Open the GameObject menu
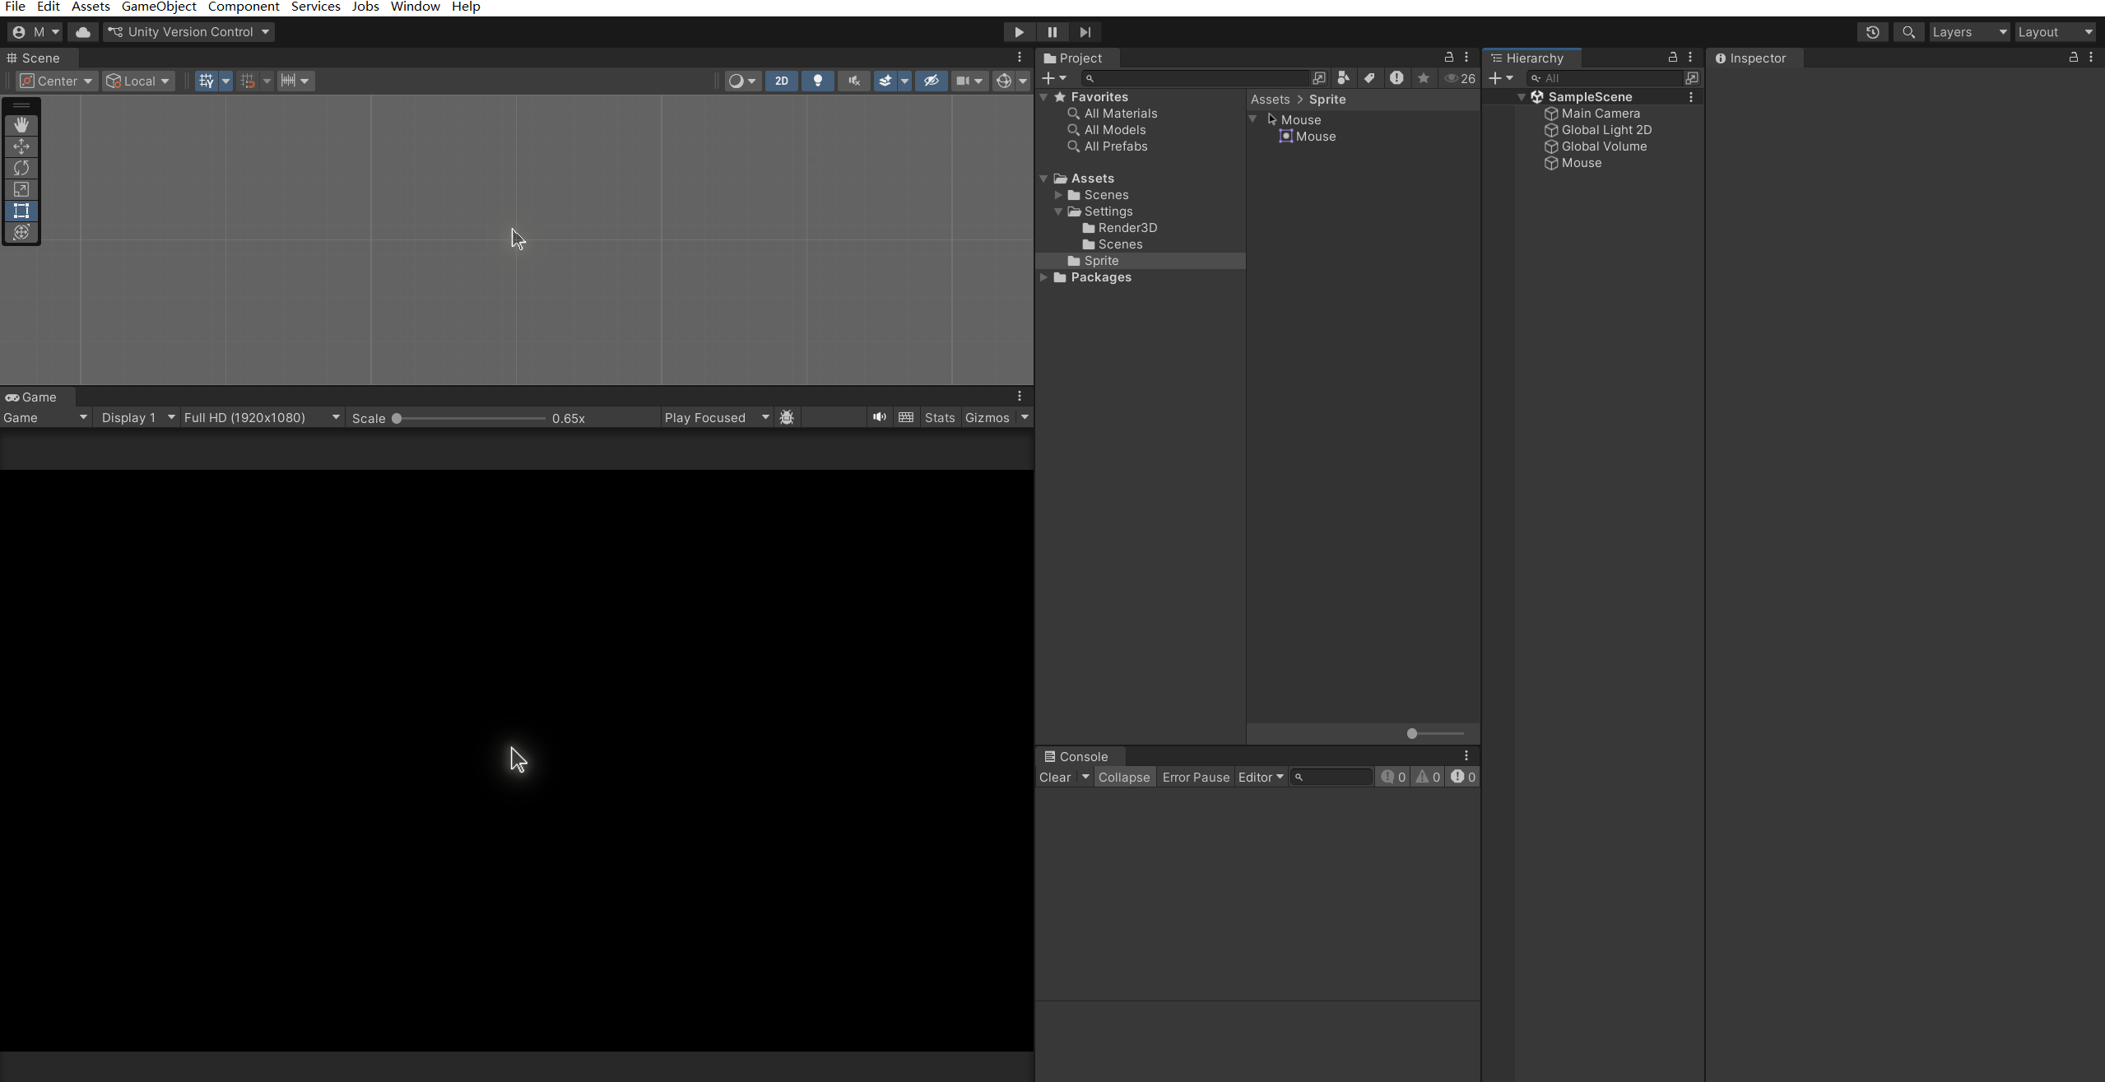The width and height of the screenshot is (2105, 1082). [159, 7]
